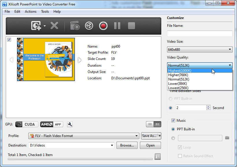
Task: Click the music file path field
Action: tap(200, 138)
